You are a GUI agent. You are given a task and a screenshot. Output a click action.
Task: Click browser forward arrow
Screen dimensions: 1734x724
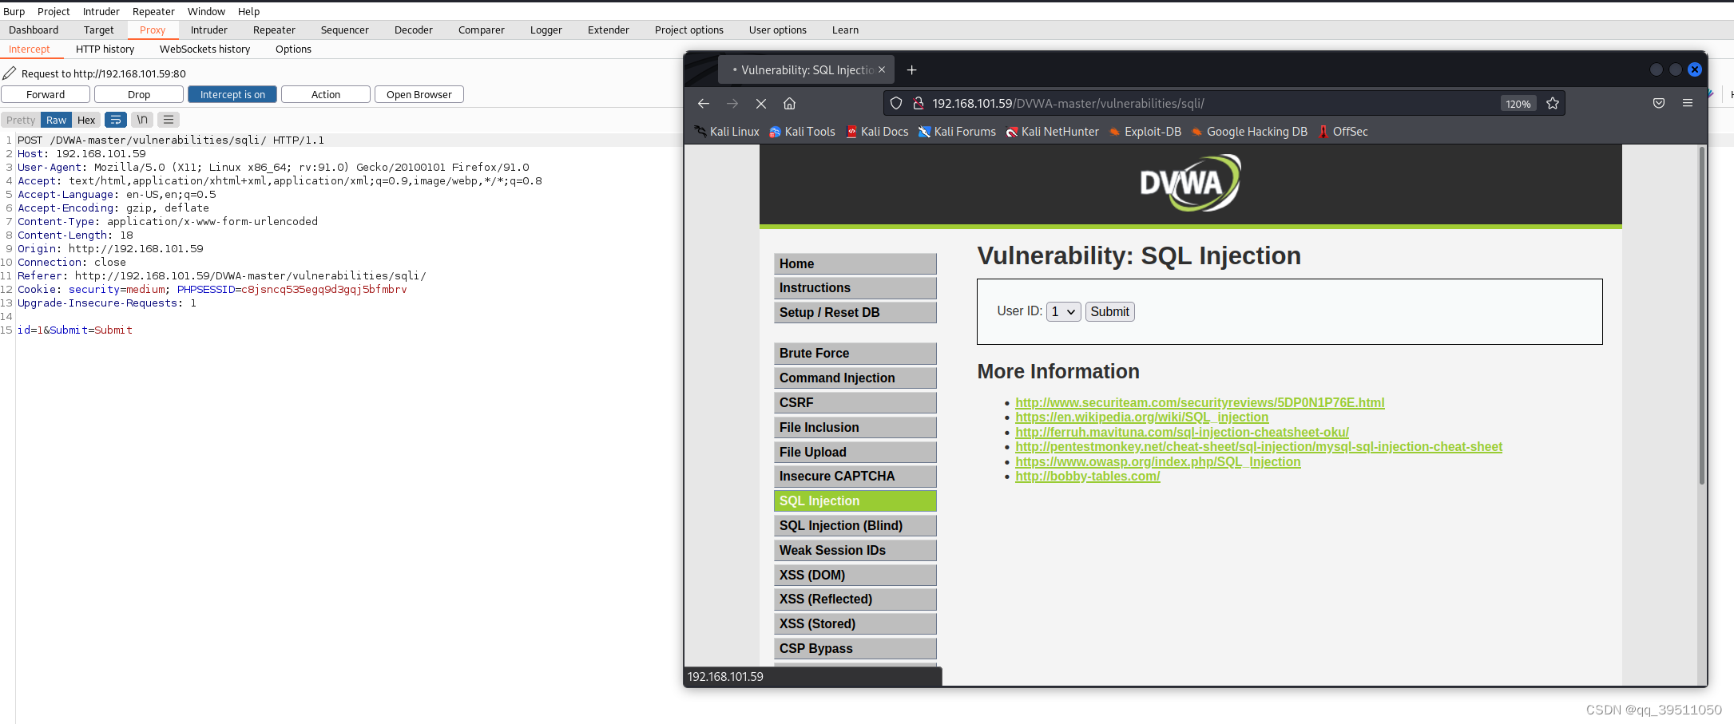[x=732, y=104]
